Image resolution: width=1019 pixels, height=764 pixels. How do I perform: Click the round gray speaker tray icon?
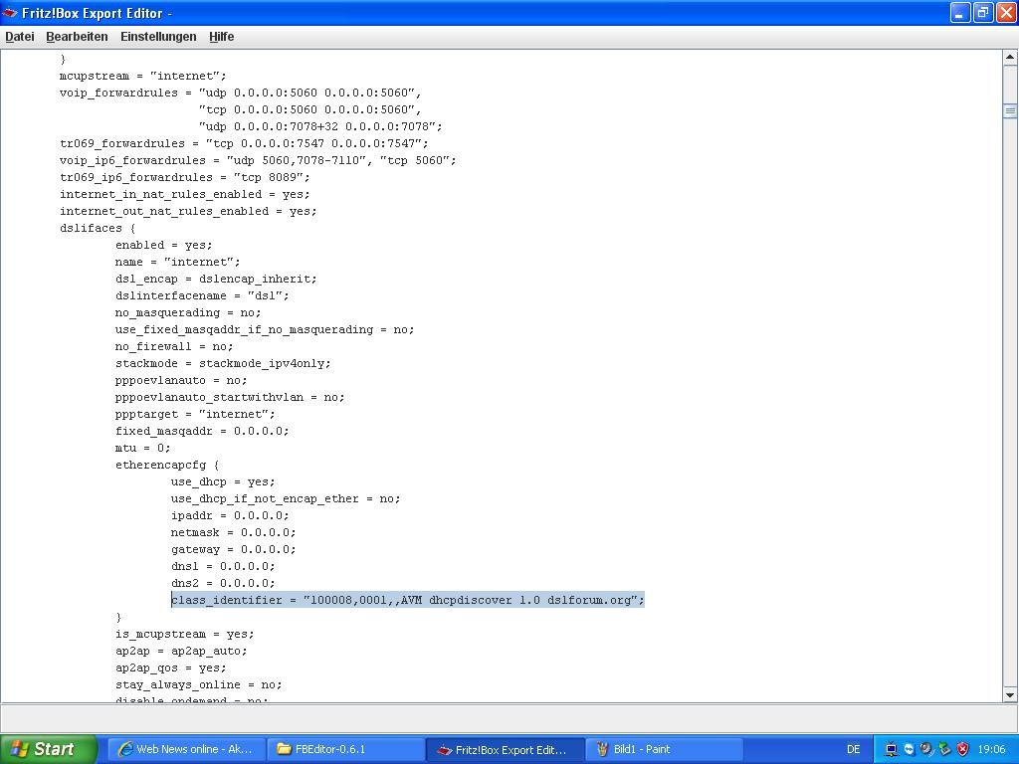926,749
